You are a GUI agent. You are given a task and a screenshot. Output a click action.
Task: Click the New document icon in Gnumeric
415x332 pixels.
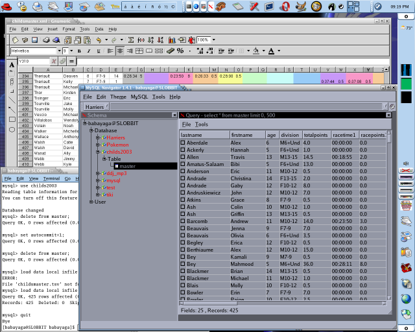tap(16, 40)
